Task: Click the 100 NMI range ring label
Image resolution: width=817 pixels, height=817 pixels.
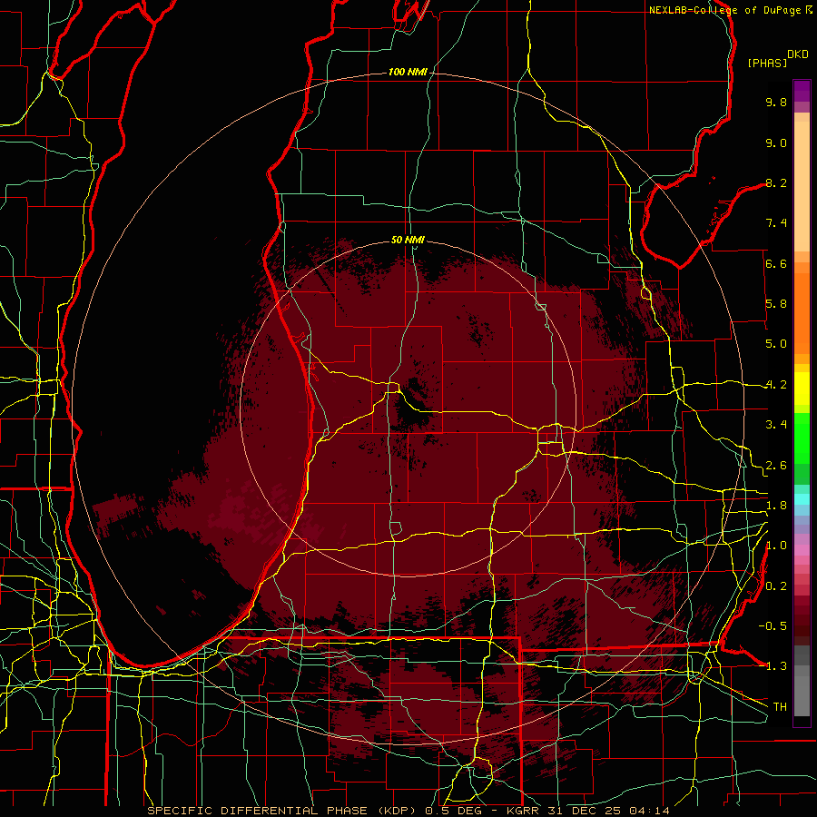Action: click(408, 72)
